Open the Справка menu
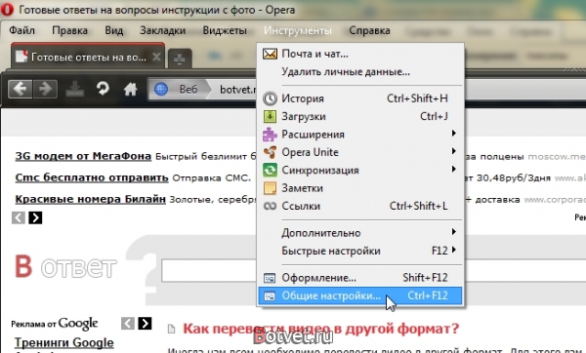The image size is (586, 353). (x=369, y=30)
